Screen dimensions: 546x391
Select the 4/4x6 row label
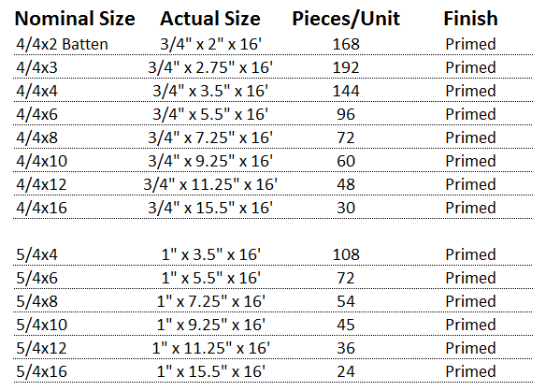coord(36,114)
